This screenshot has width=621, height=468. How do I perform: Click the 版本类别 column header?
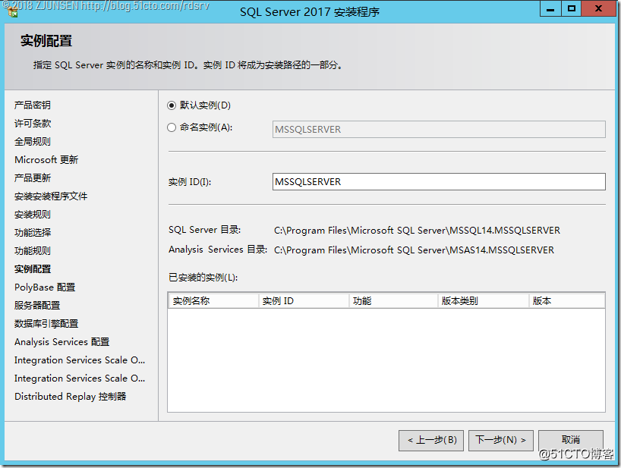click(x=484, y=301)
